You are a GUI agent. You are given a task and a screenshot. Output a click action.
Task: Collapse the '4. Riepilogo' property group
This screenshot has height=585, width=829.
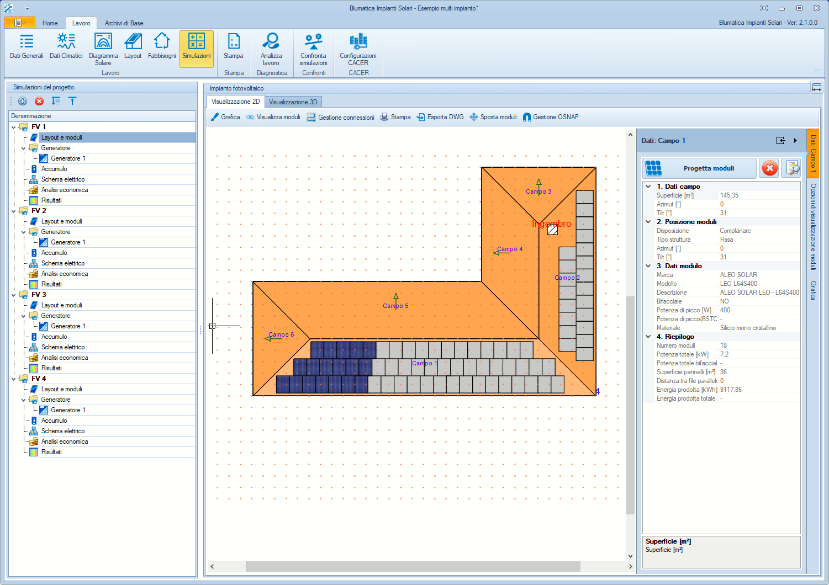648,337
